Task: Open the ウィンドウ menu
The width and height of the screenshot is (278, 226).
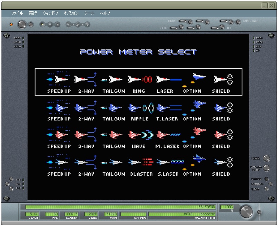Action: 50,13
